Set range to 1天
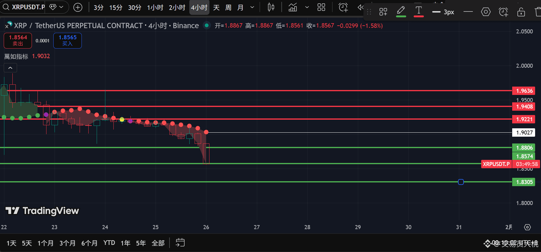541x252 pixels. pyautogui.click(x=11, y=243)
